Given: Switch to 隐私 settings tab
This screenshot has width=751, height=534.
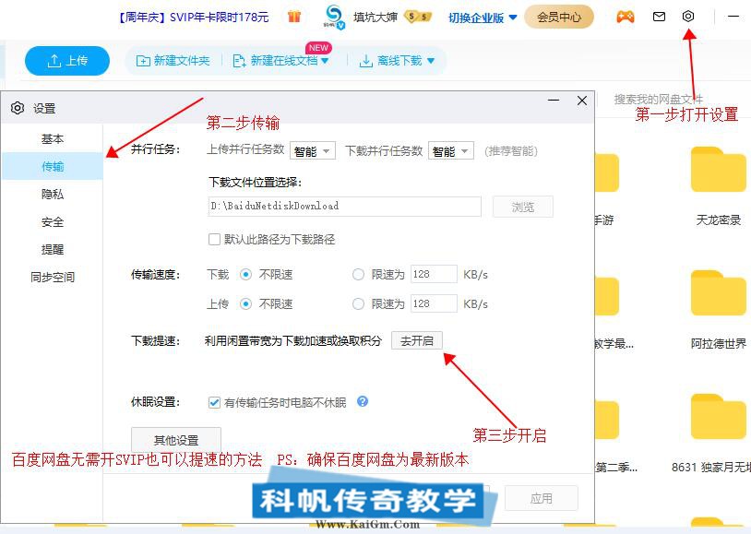Looking at the screenshot, I should pyautogui.click(x=53, y=194).
